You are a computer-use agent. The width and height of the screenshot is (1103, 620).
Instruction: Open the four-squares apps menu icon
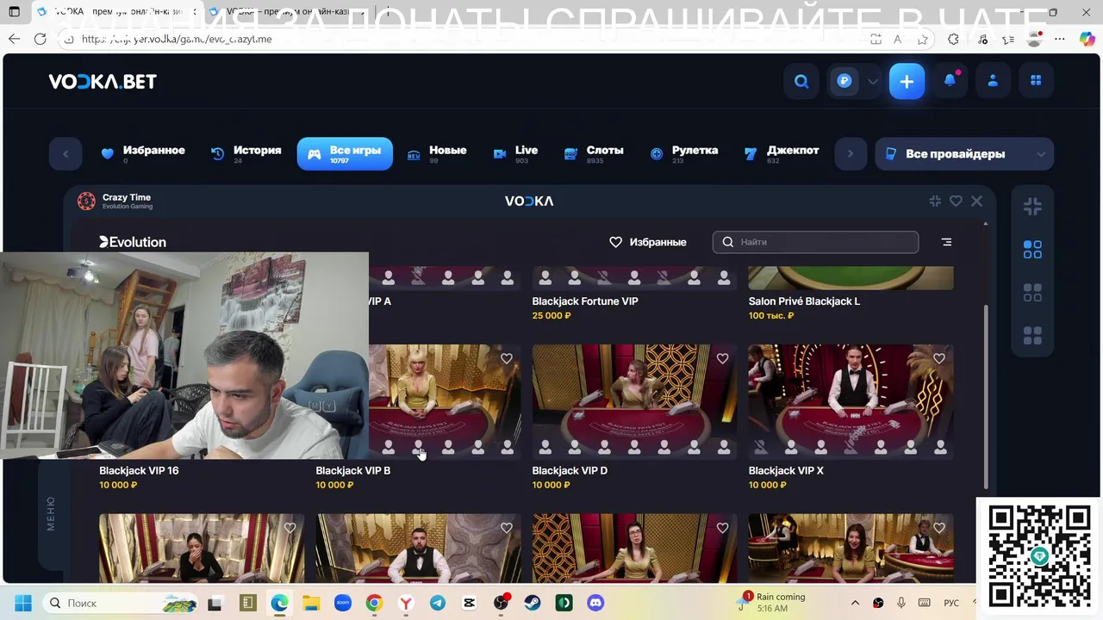(x=1036, y=81)
